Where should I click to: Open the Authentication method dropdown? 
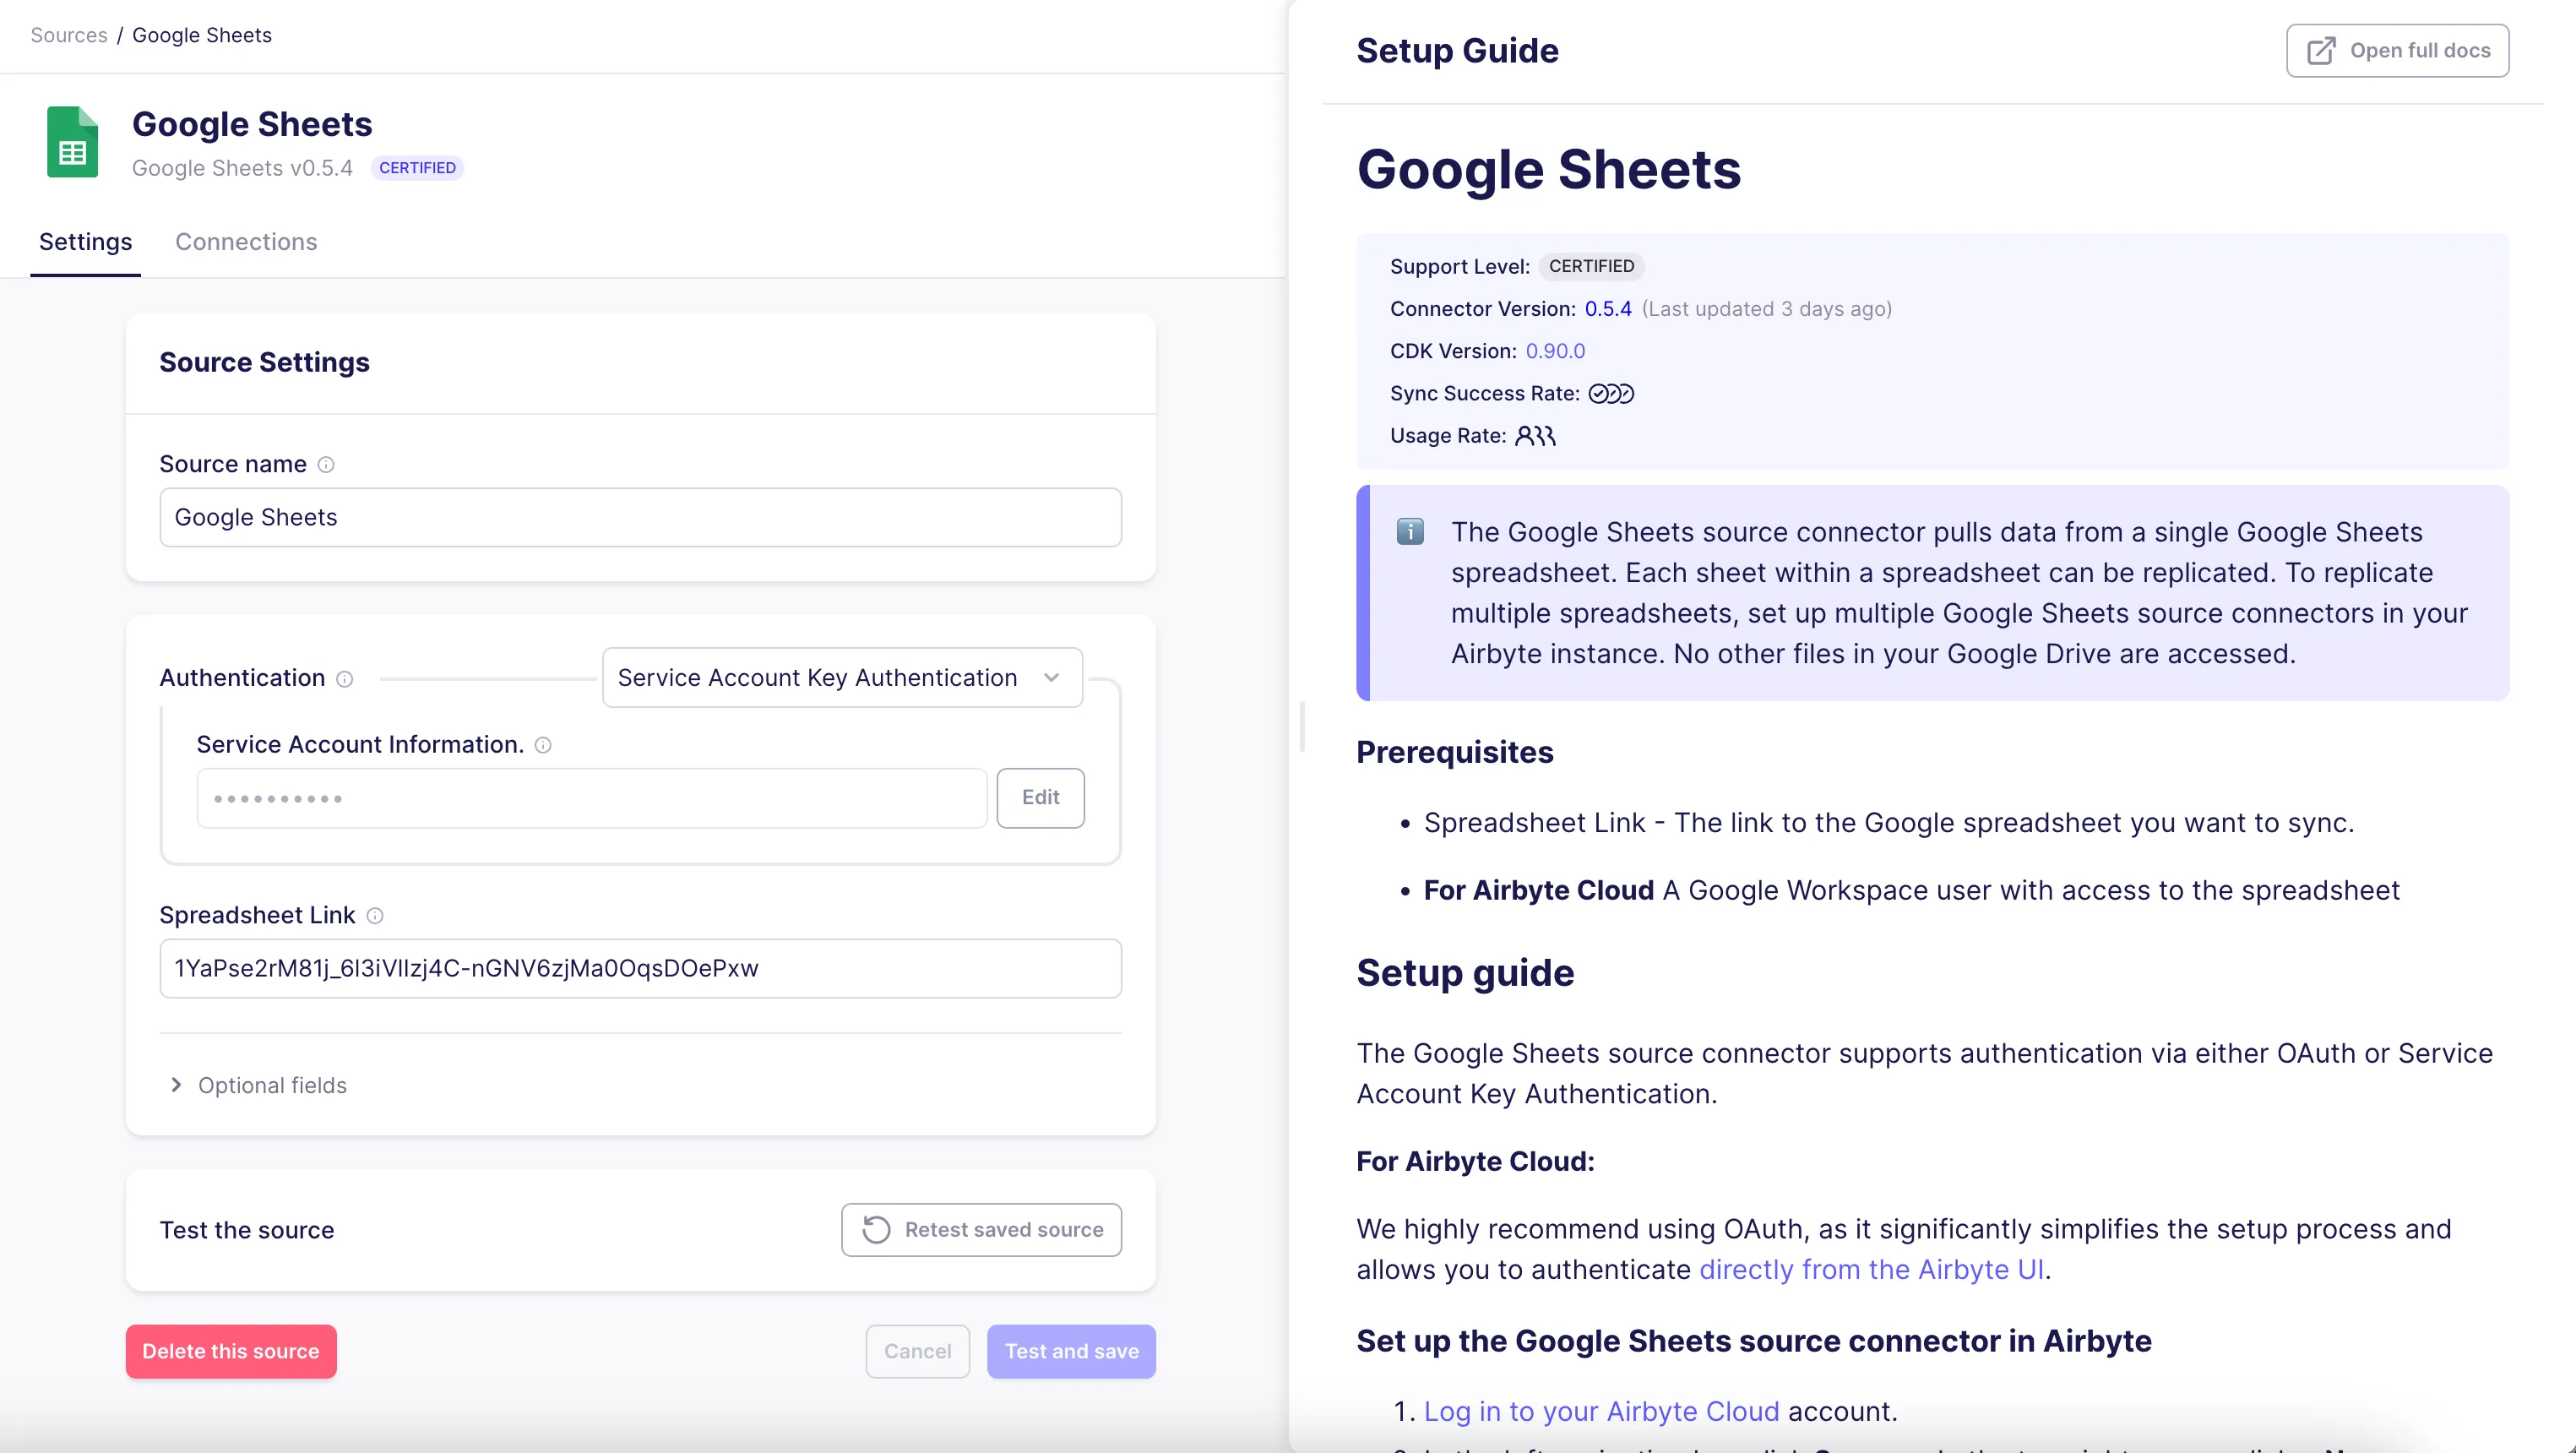pos(842,678)
